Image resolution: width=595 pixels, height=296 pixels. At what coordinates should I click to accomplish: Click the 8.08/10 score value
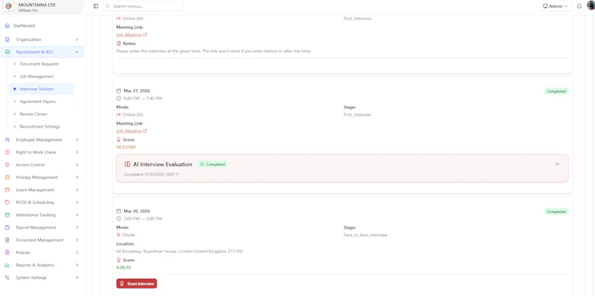pos(123,268)
